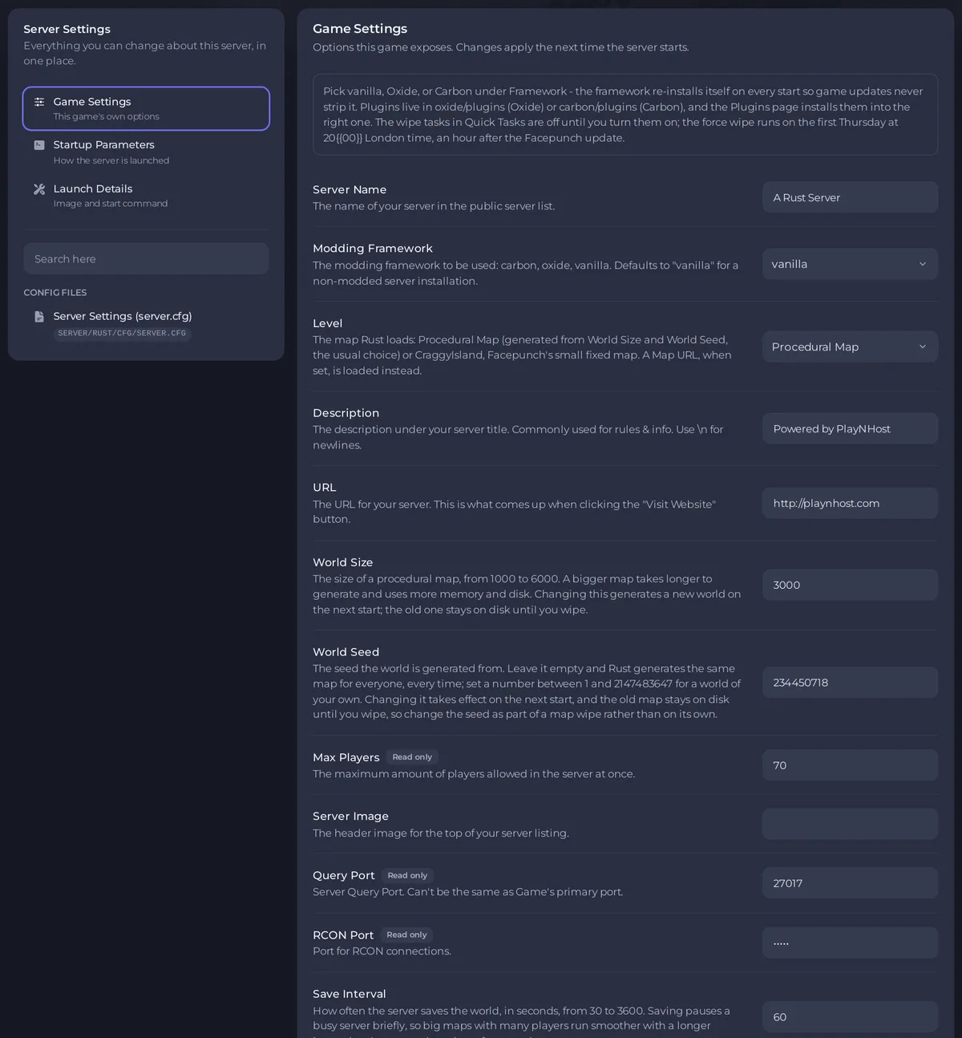Click the Server Name input field
The height and width of the screenshot is (1038, 962).
tap(850, 197)
